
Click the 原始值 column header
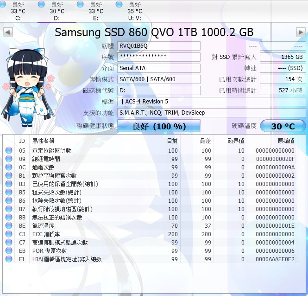coord(272,141)
